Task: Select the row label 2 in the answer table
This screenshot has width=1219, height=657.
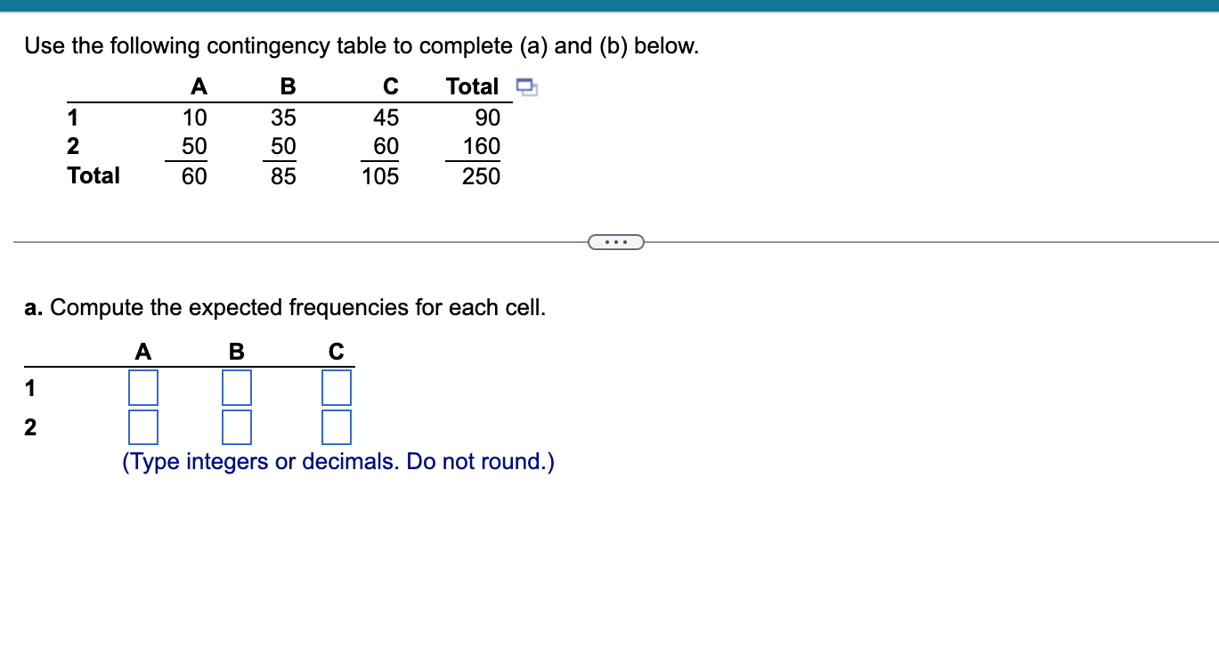Action: (x=31, y=426)
